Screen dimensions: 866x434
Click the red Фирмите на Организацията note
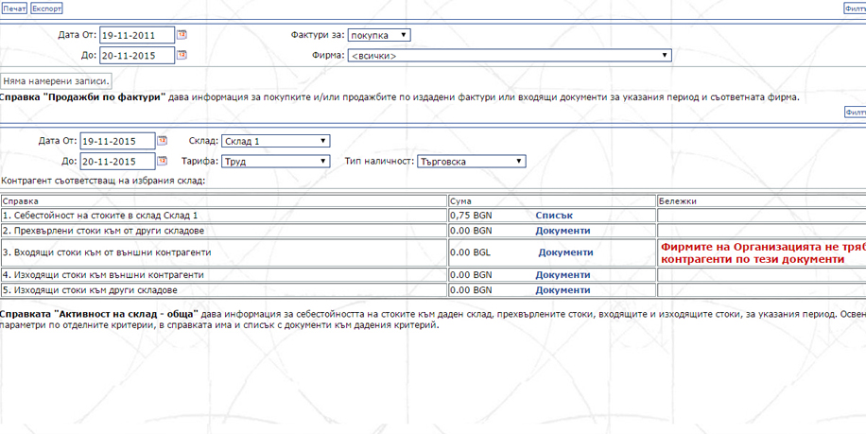pyautogui.click(x=763, y=253)
